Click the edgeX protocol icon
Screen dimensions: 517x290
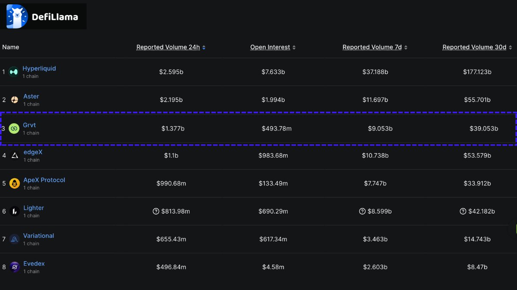(14, 156)
